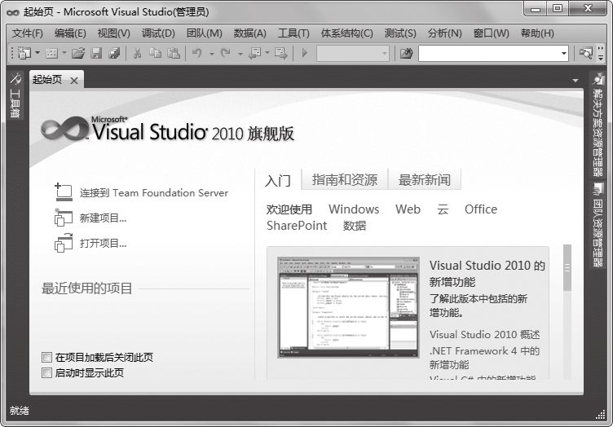This screenshot has height=427, width=613.
Task: Open .NET Framework 4 中的新增功能 link
Action: click(485, 358)
